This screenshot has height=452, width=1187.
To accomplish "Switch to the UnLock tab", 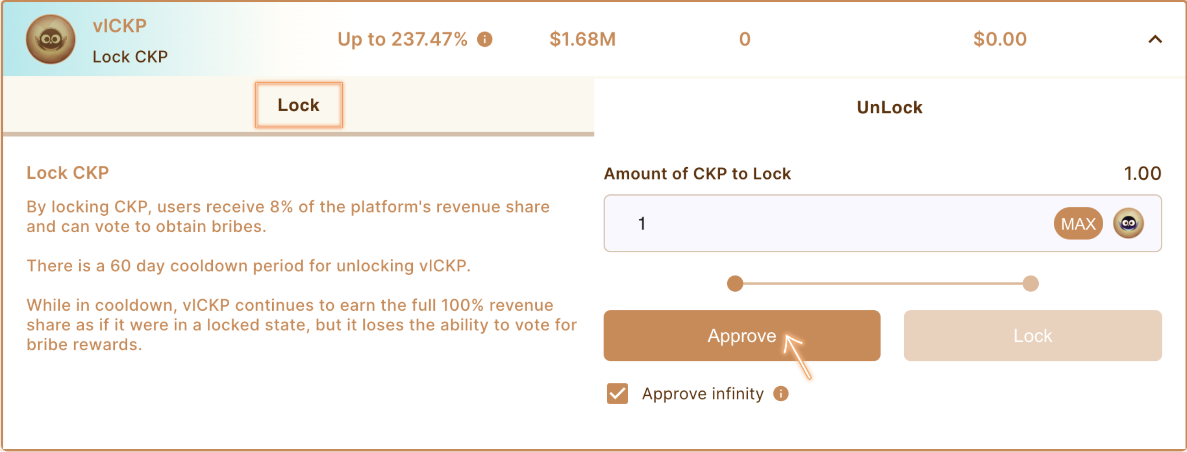I will coord(889,107).
